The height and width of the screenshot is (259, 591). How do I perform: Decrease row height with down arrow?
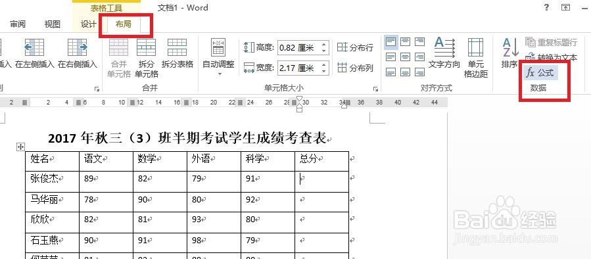(324, 51)
